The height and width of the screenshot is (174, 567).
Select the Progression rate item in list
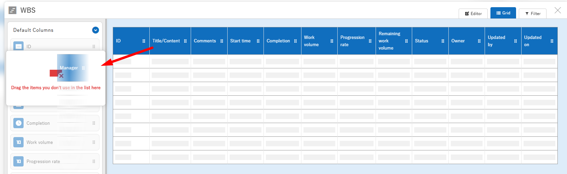click(x=55, y=161)
